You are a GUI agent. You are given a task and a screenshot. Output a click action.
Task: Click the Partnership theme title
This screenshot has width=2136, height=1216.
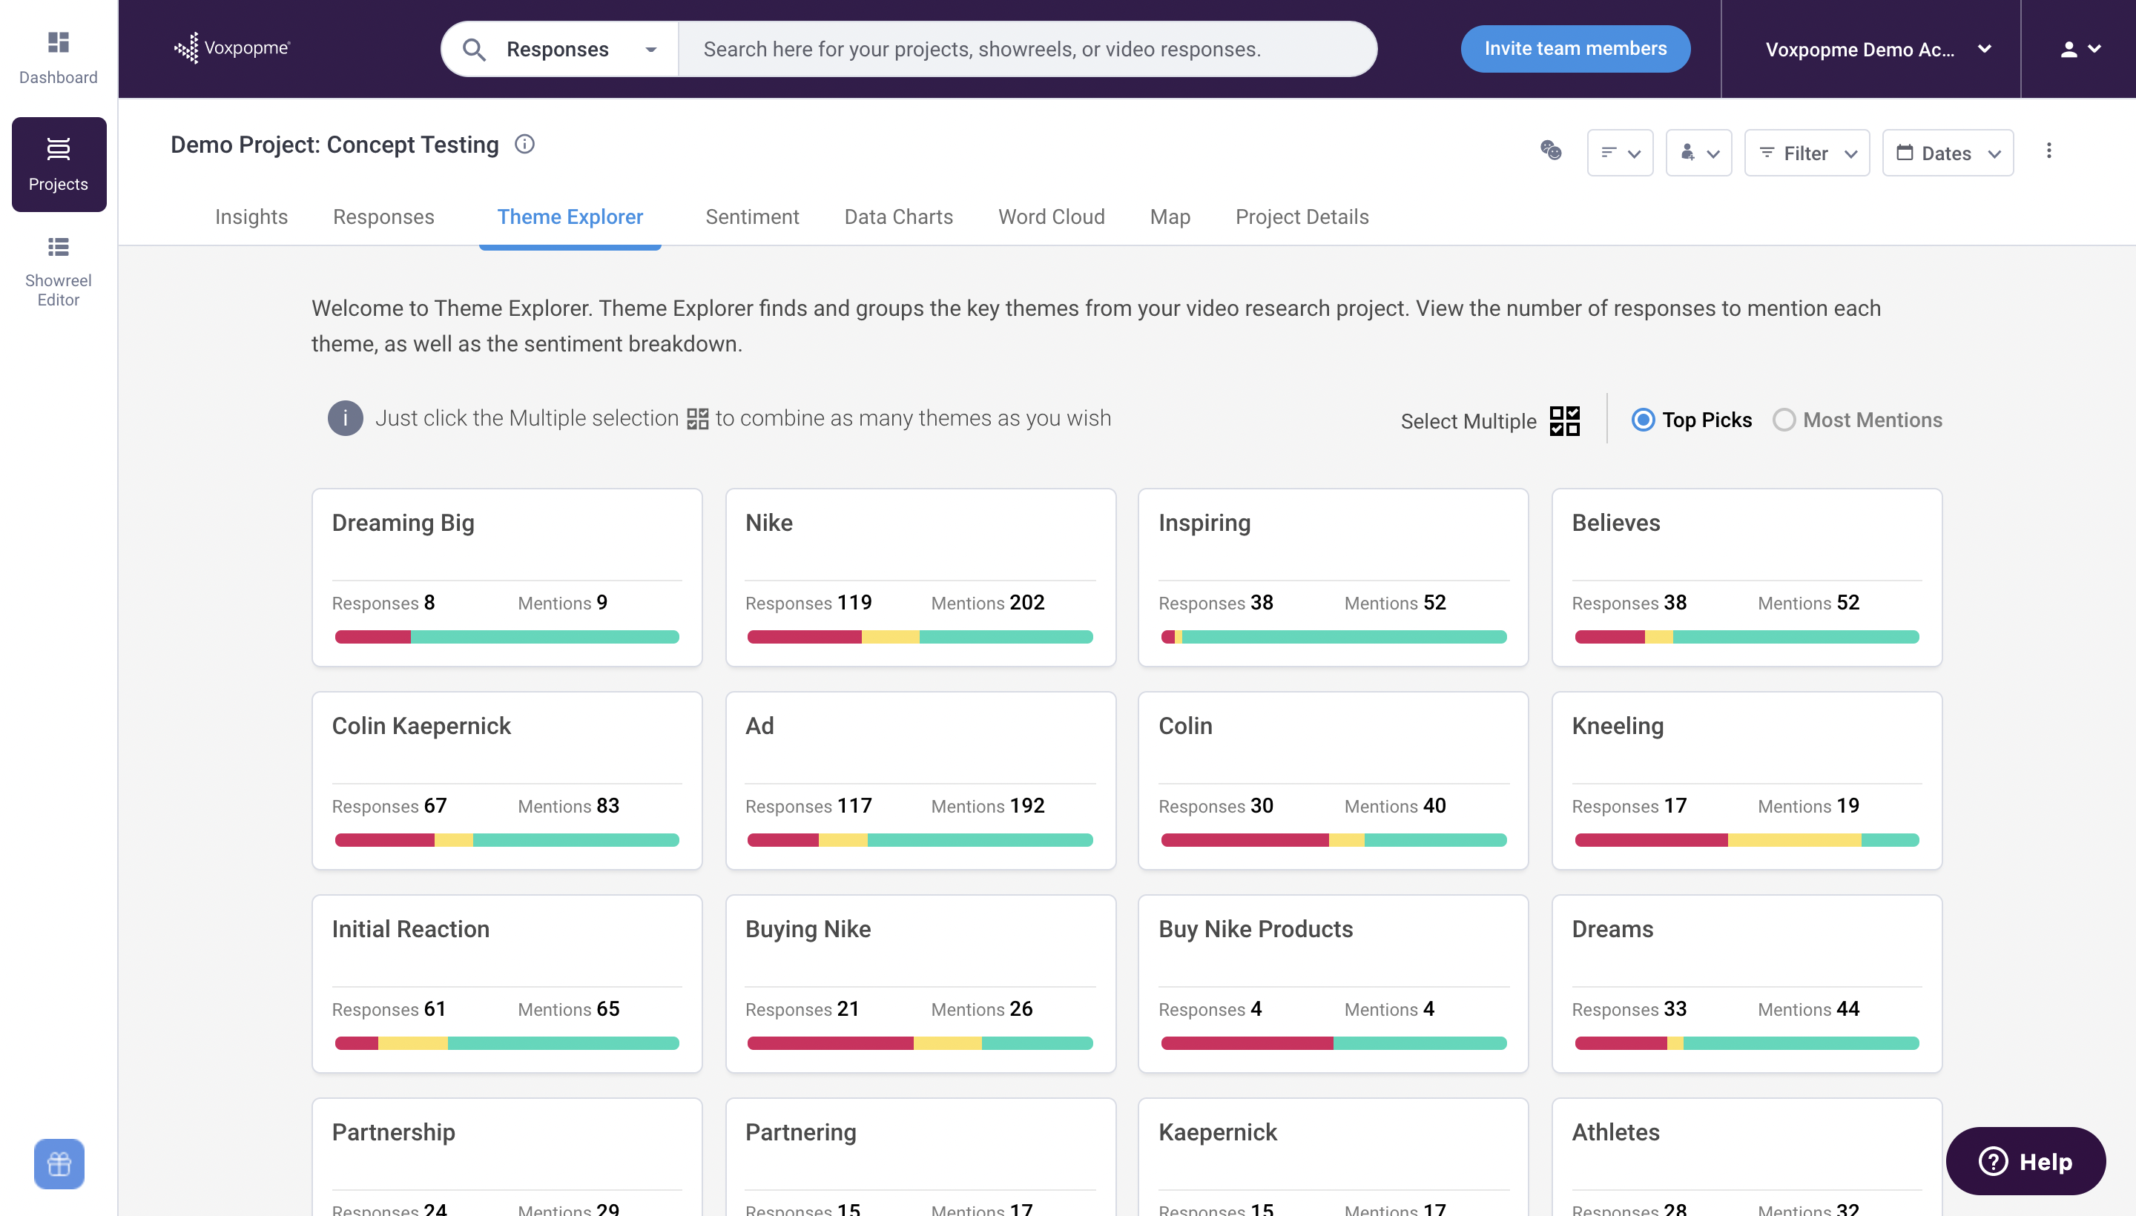click(x=393, y=1132)
